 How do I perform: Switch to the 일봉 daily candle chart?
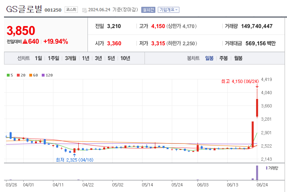[209, 58]
